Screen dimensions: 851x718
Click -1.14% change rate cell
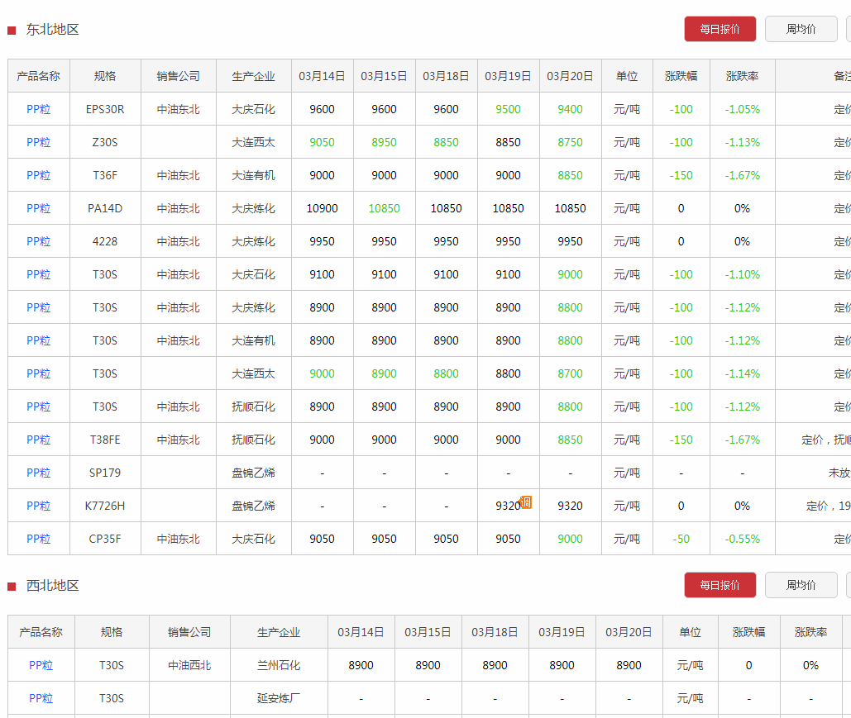pyautogui.click(x=743, y=373)
